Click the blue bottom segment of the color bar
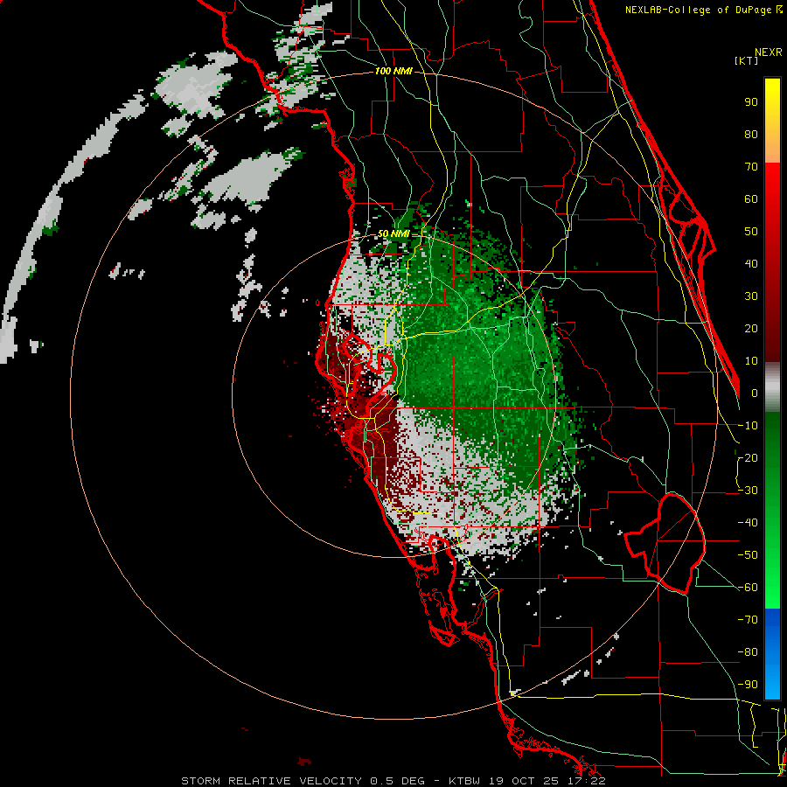 (x=772, y=654)
